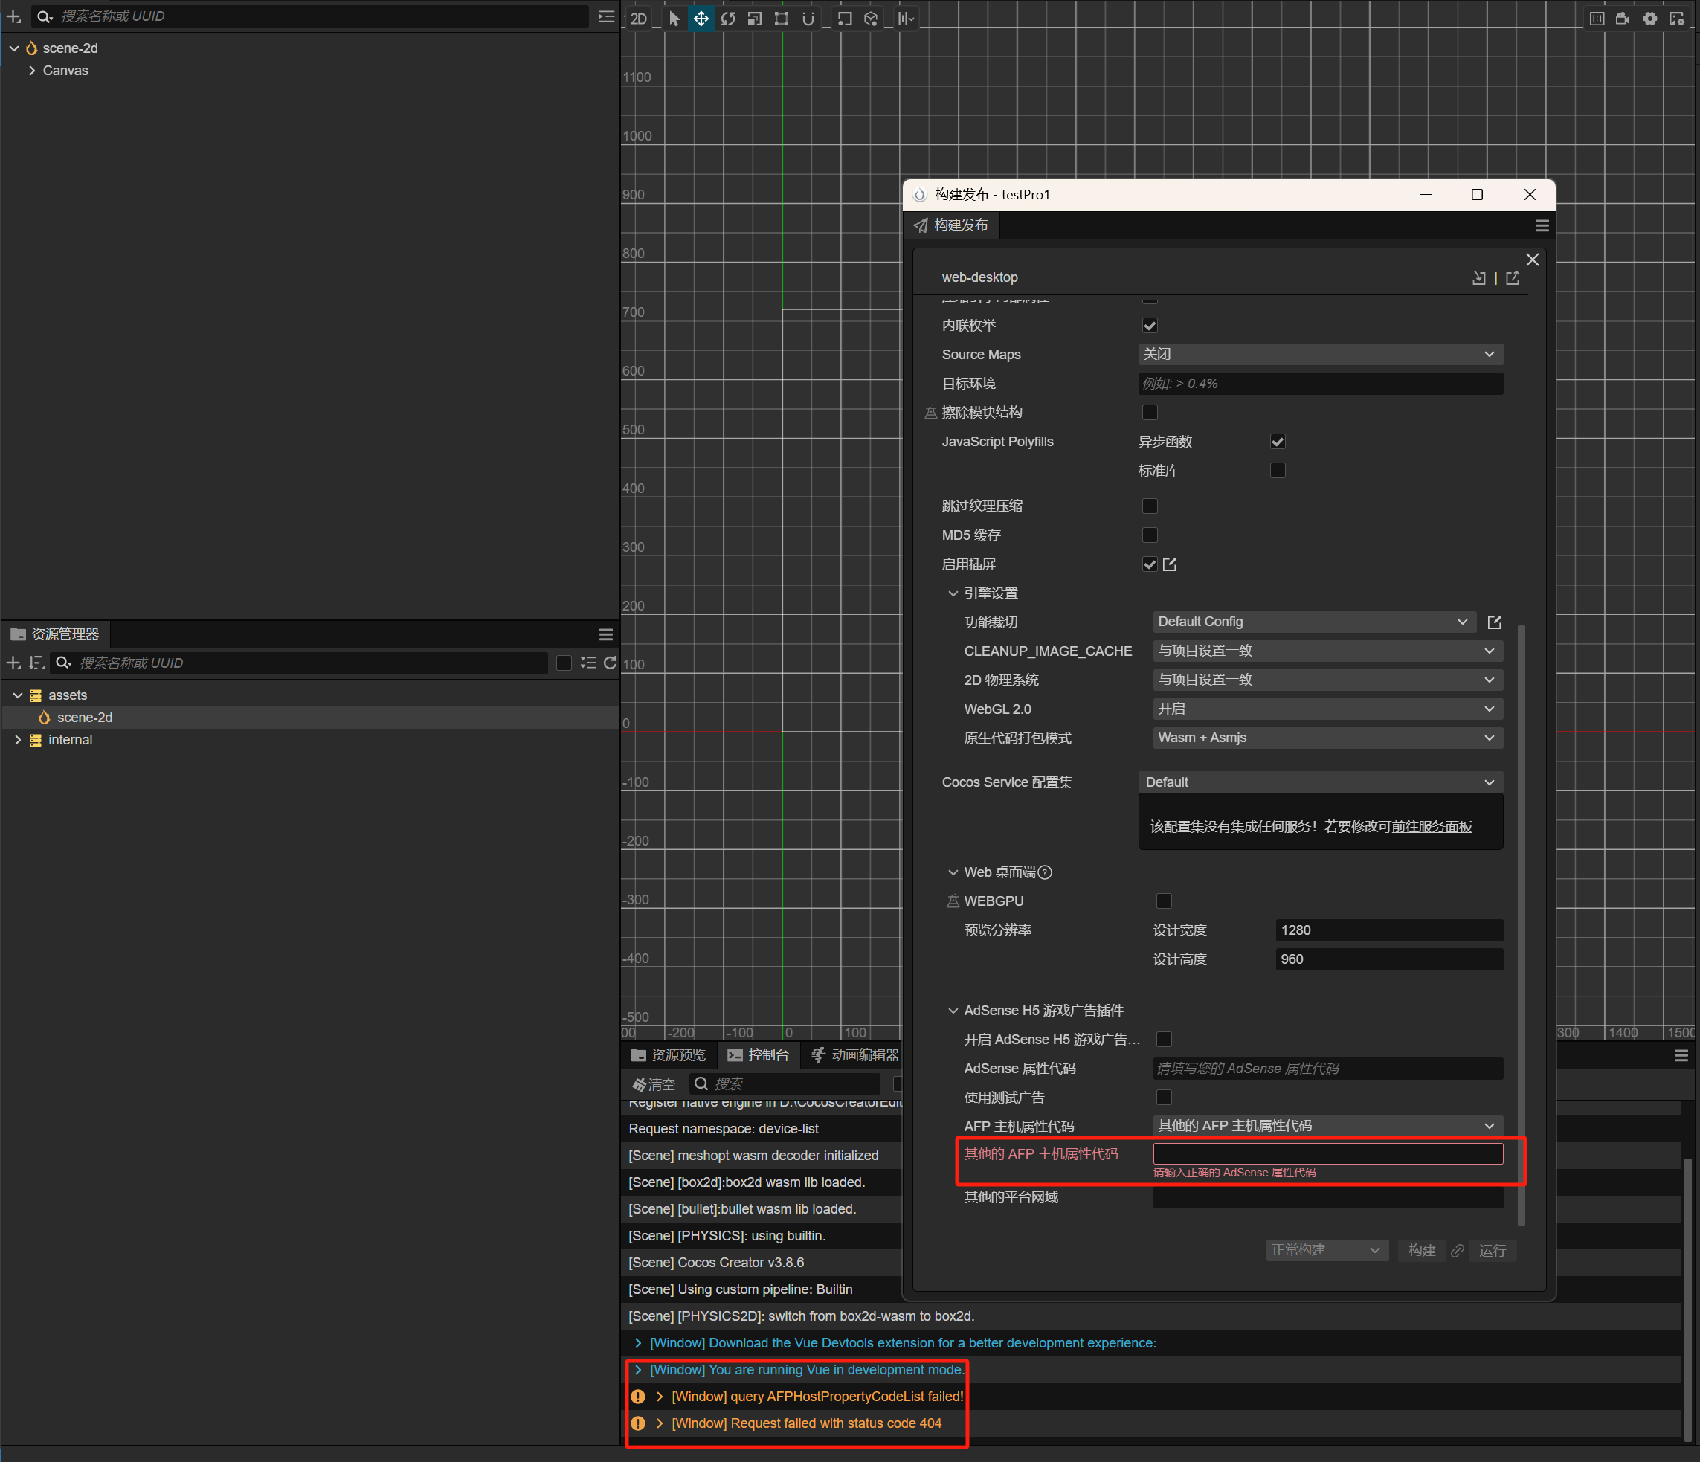
Task: Open the Source Maps dropdown
Action: pyautogui.click(x=1319, y=355)
